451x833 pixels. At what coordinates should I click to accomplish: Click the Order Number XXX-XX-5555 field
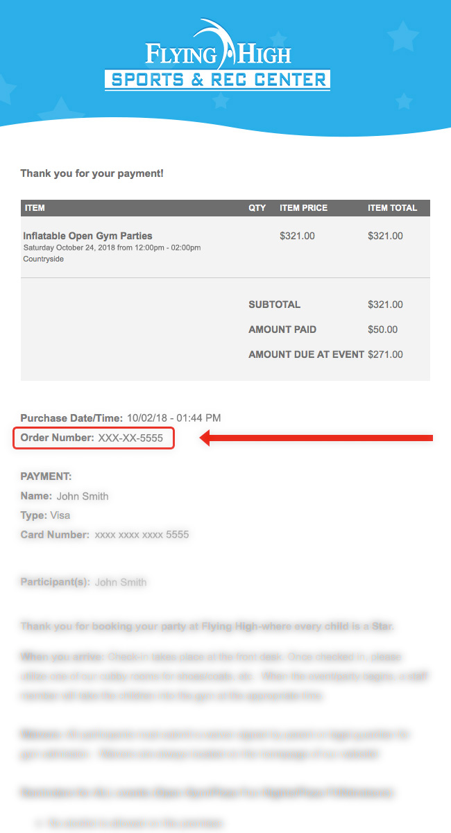94,438
